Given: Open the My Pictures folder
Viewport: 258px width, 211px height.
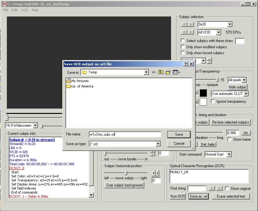Looking at the screenshot, I should click(x=77, y=81).
